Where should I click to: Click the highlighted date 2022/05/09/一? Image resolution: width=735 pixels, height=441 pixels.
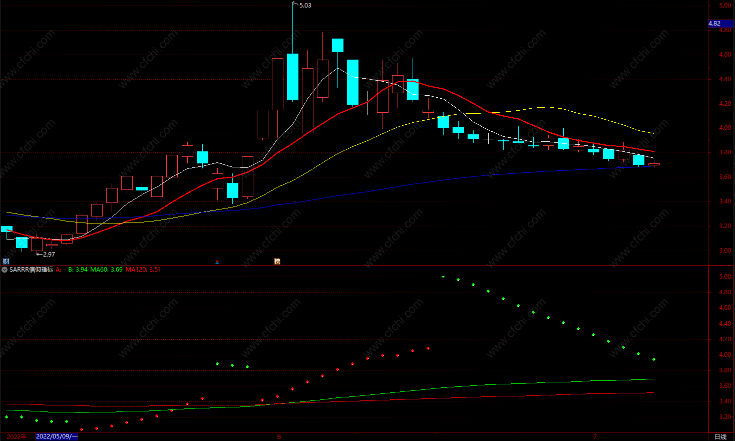pos(57,436)
